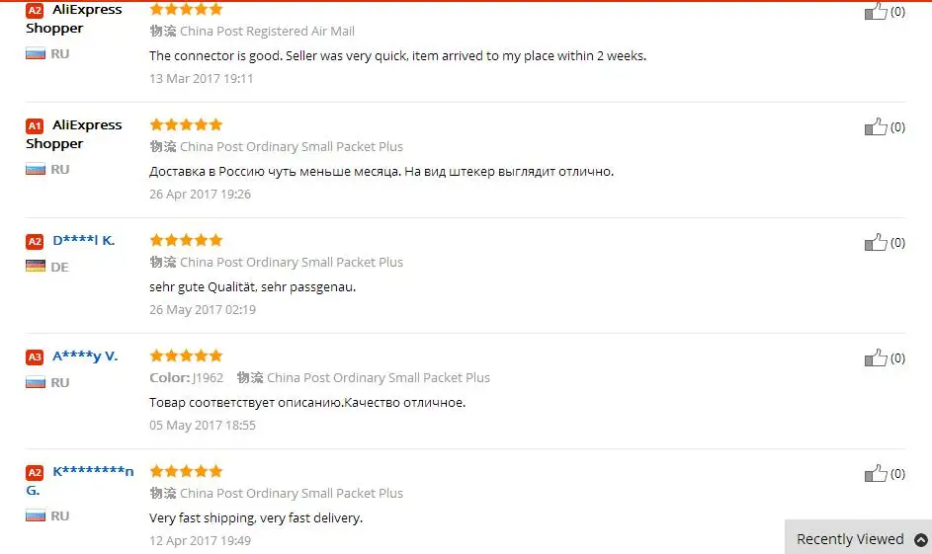
Task: Like the review 'The connector is good'
Action: point(876,12)
